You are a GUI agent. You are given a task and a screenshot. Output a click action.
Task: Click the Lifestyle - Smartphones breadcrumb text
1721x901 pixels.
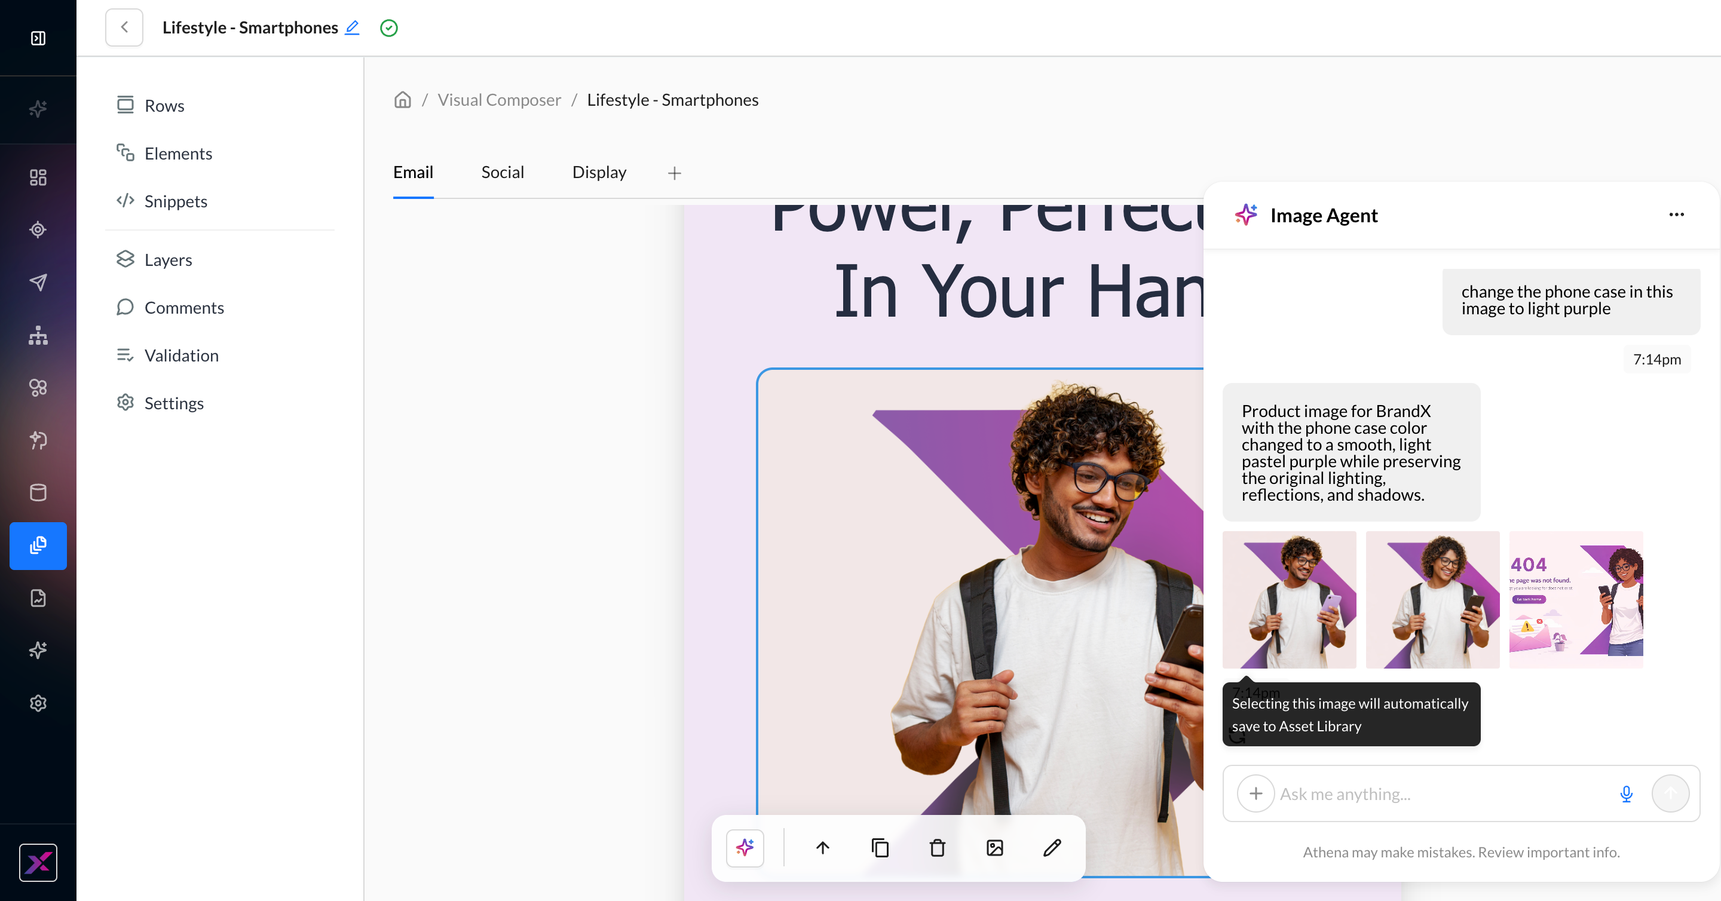pyautogui.click(x=673, y=100)
